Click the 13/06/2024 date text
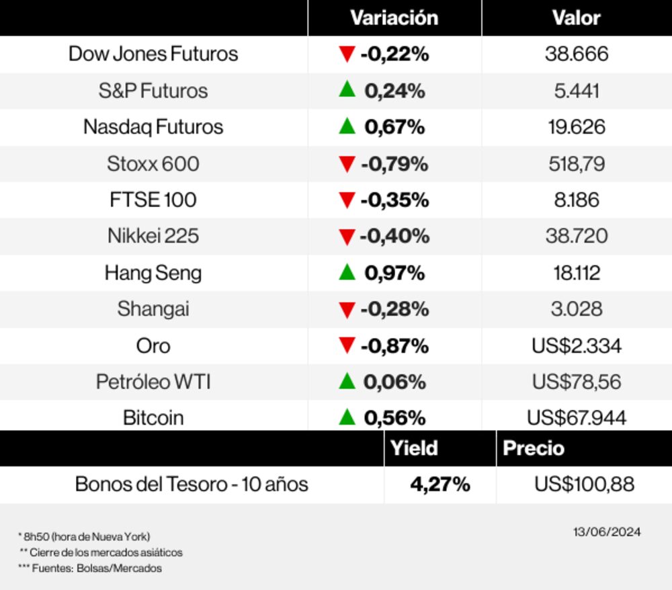Image resolution: width=672 pixels, height=590 pixels. 607,532
